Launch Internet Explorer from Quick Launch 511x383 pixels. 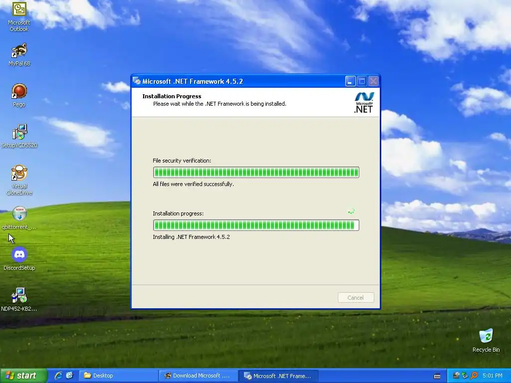[x=58, y=376]
